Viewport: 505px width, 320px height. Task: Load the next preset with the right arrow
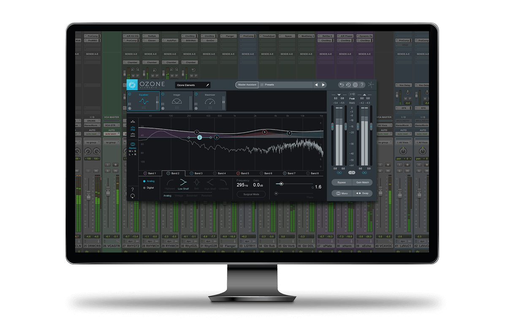[323, 85]
